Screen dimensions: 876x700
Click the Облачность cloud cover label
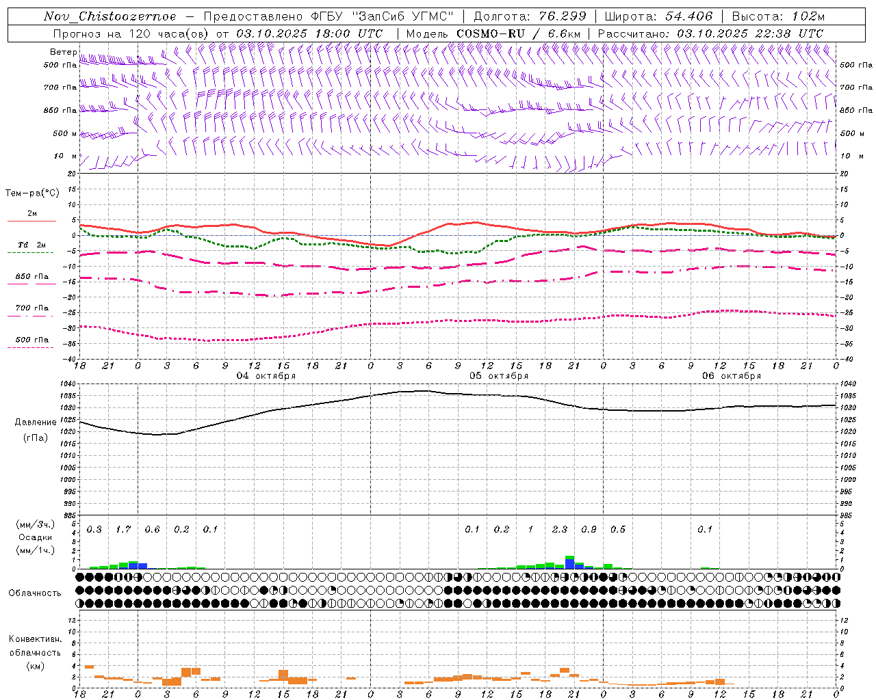click(35, 593)
